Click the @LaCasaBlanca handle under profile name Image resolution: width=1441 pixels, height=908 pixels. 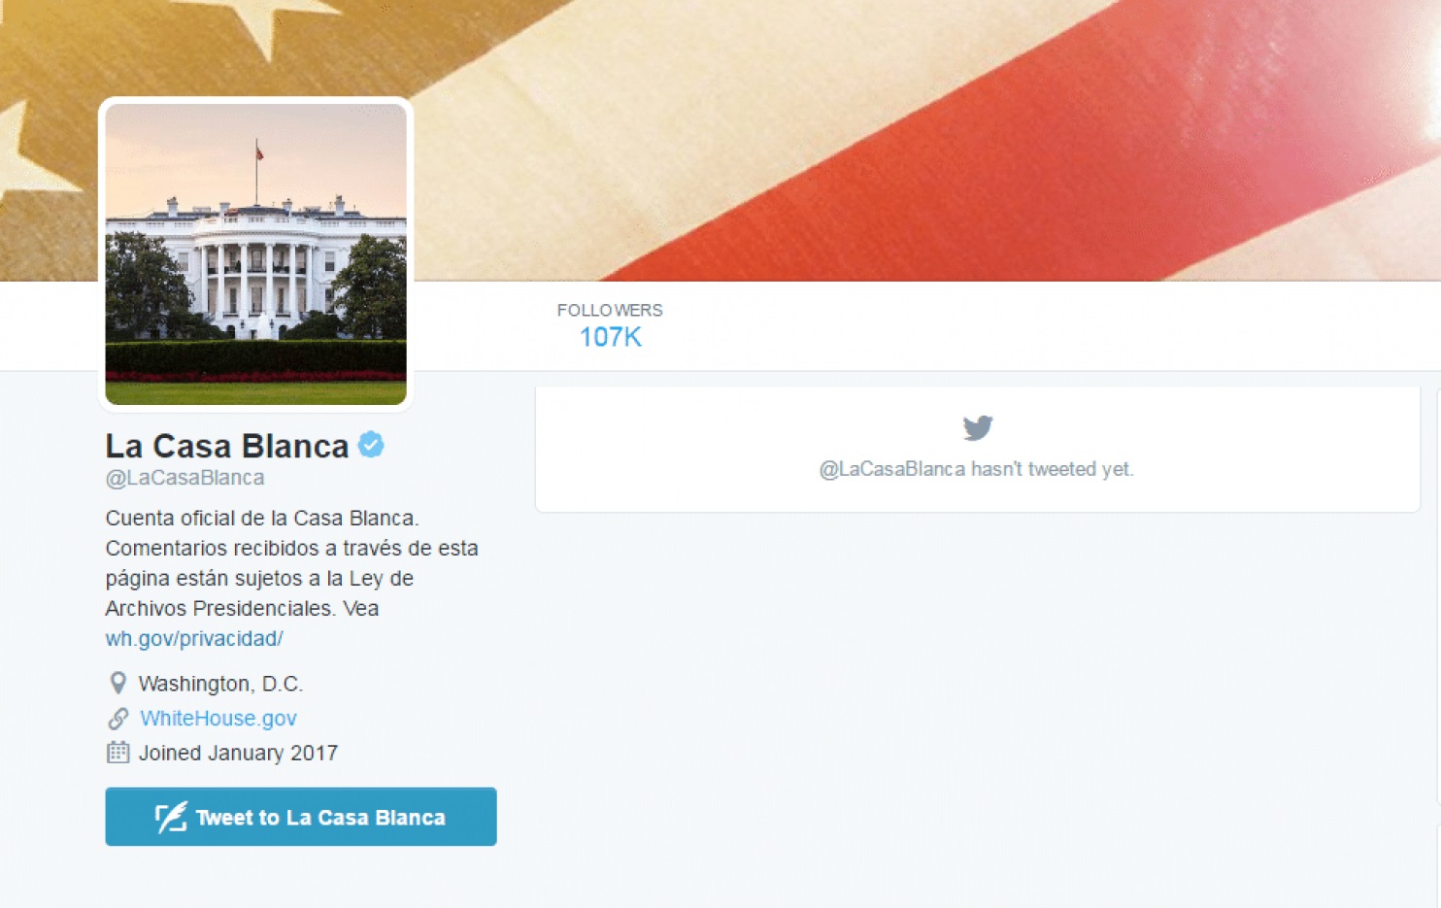pos(184,478)
